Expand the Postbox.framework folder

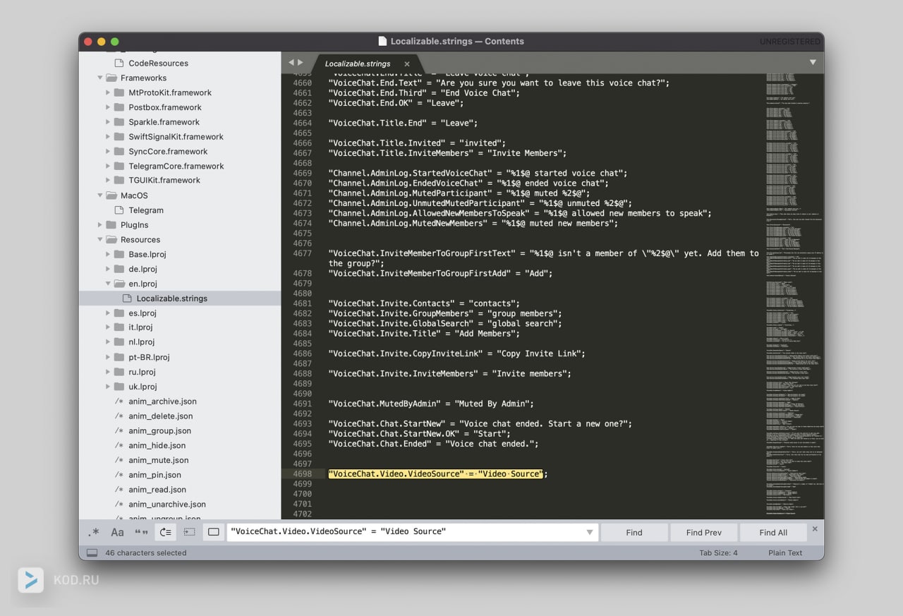click(108, 107)
